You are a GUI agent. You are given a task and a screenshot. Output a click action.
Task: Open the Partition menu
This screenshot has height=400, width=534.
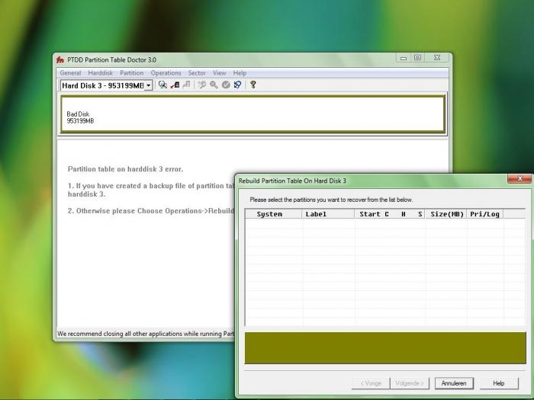click(x=132, y=73)
